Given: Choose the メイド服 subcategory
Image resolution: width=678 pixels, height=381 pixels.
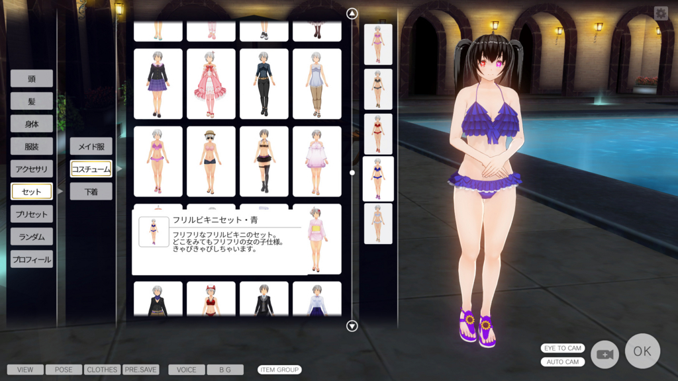Looking at the screenshot, I should click(x=91, y=146).
